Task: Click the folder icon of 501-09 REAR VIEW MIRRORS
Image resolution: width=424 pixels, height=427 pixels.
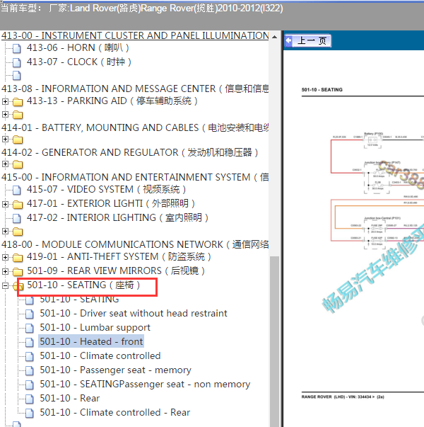Action: click(x=18, y=271)
